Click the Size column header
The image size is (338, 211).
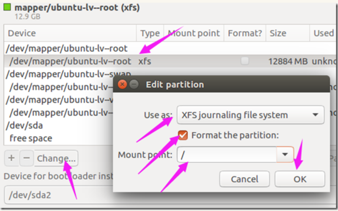287,33
